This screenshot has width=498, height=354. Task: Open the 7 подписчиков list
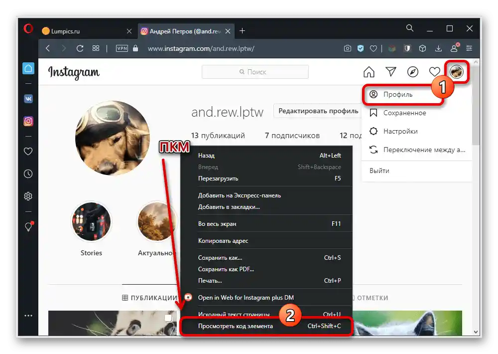click(x=292, y=136)
